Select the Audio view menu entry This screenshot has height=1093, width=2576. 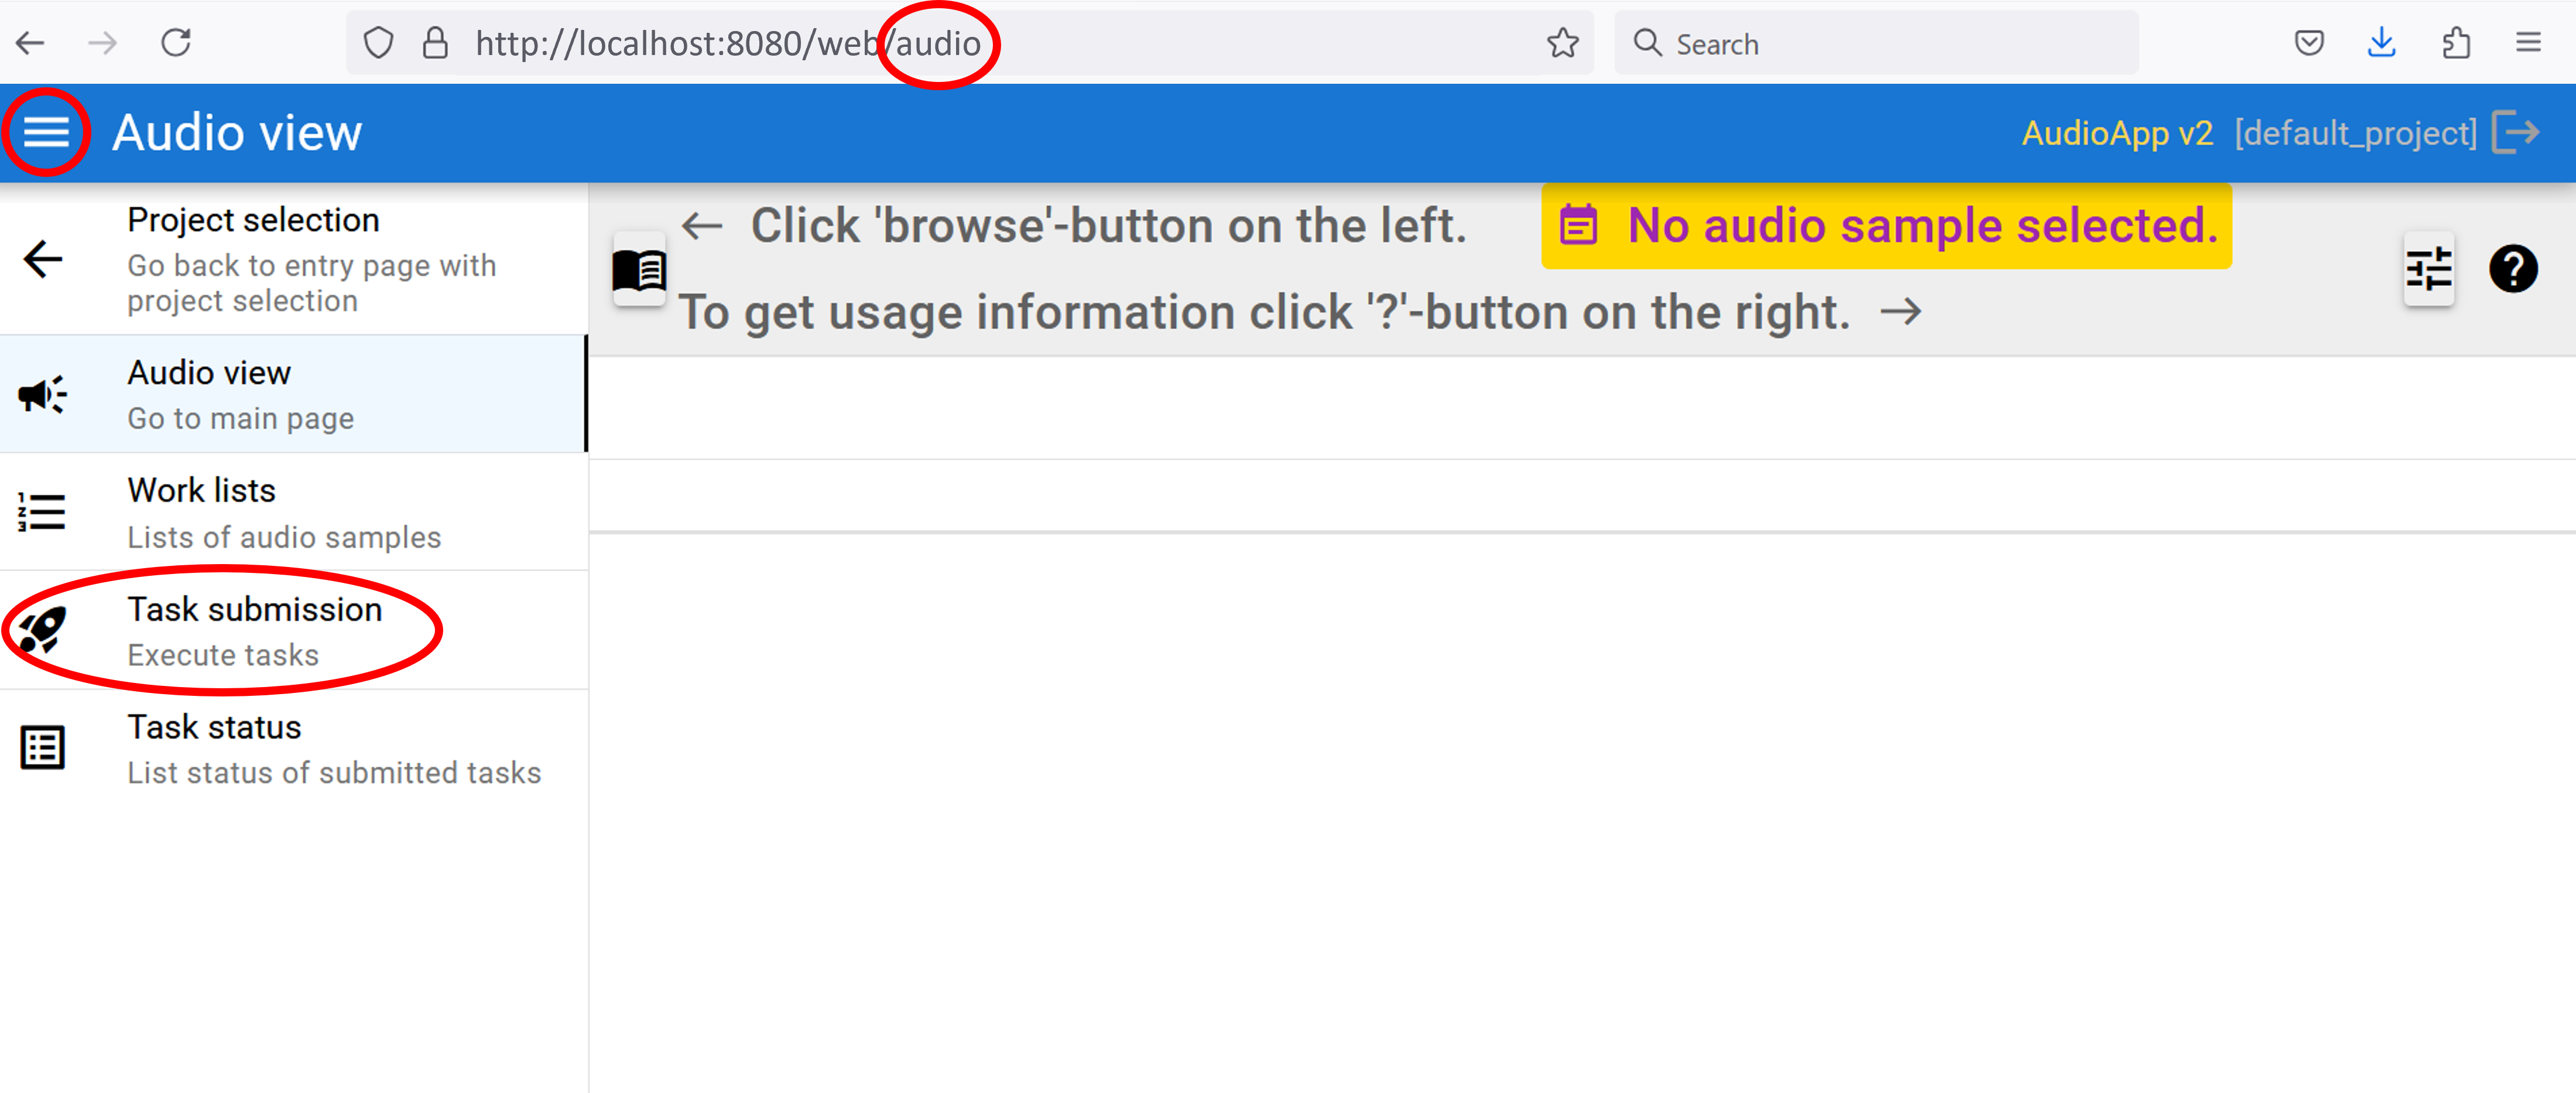click(x=293, y=394)
